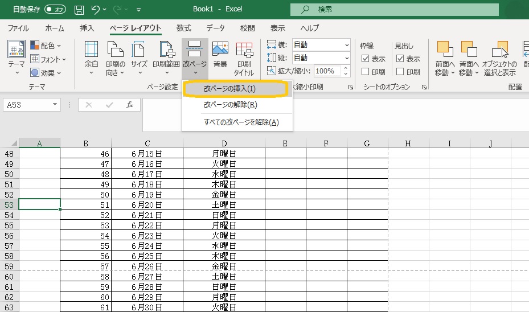Choose 改ページの挿入 menu item
The image size is (529, 312).
pyautogui.click(x=229, y=89)
